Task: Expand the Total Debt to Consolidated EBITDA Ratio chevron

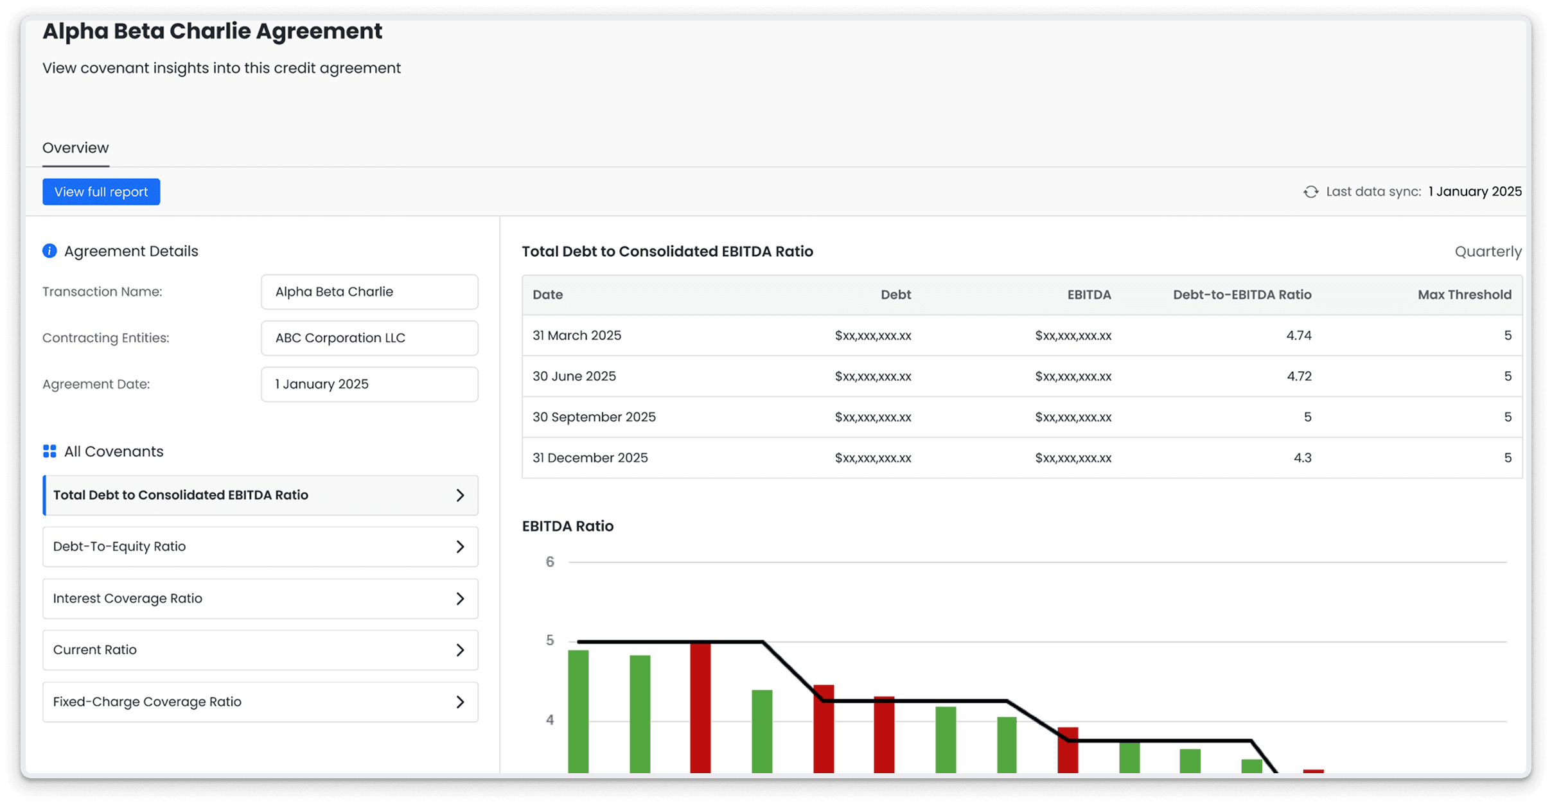Action: [x=460, y=495]
